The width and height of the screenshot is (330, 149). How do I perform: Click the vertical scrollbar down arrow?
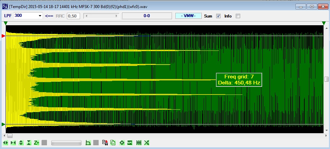(326, 131)
